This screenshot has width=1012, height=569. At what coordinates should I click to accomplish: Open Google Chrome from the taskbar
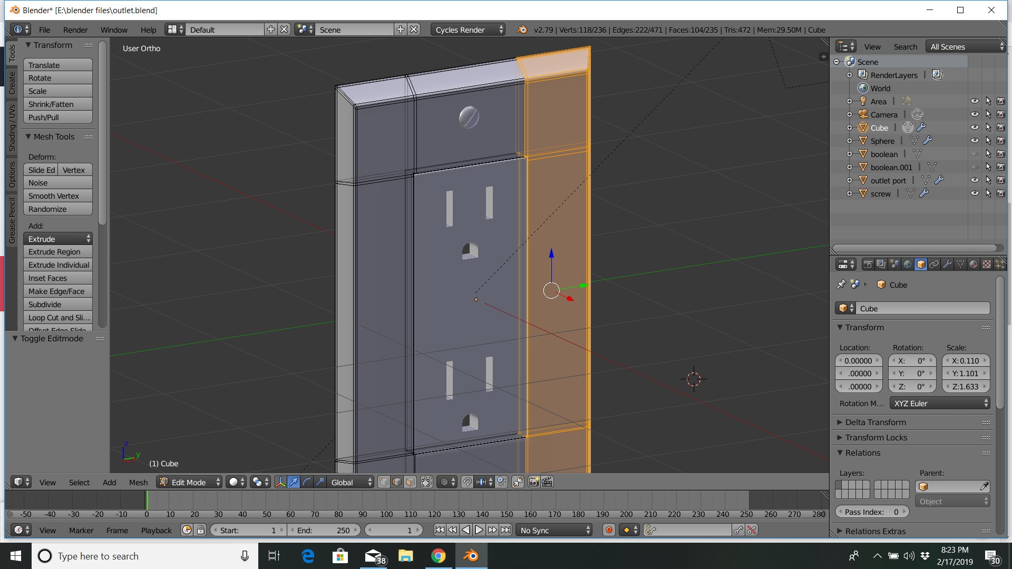coord(438,556)
